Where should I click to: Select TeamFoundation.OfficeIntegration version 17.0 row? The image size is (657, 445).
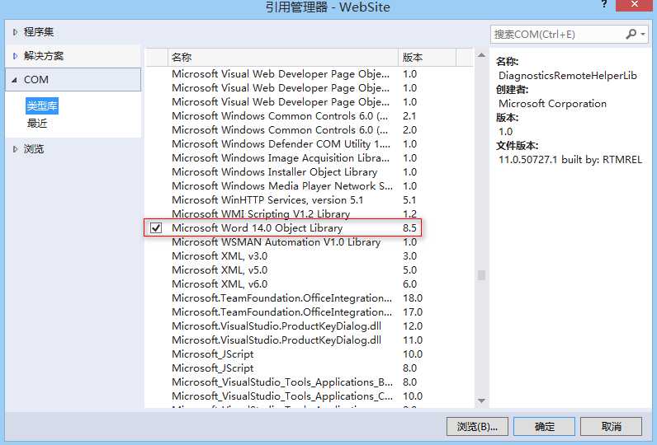coord(310,312)
